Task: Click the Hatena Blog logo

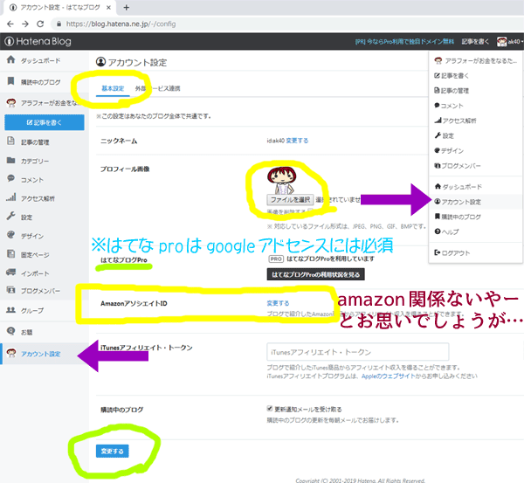Action: 38,41
